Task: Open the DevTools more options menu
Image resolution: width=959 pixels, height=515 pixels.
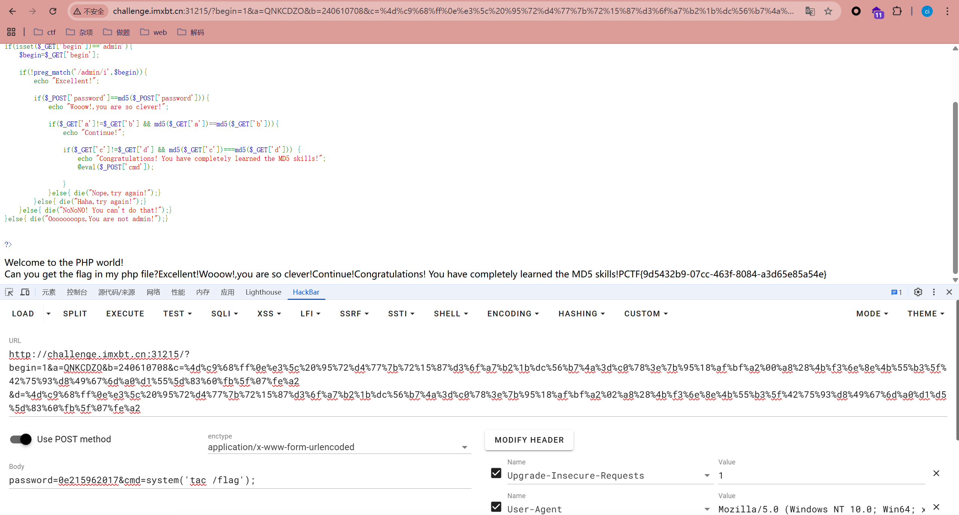Action: (x=934, y=292)
